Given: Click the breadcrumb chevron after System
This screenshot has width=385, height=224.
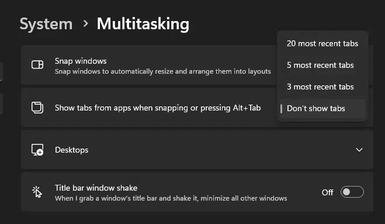Looking at the screenshot, I should (x=85, y=24).
